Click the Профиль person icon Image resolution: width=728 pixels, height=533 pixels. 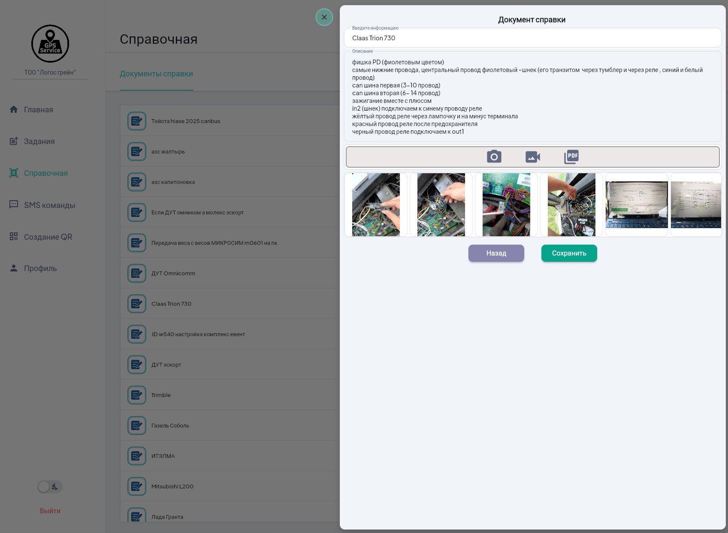[x=14, y=268]
